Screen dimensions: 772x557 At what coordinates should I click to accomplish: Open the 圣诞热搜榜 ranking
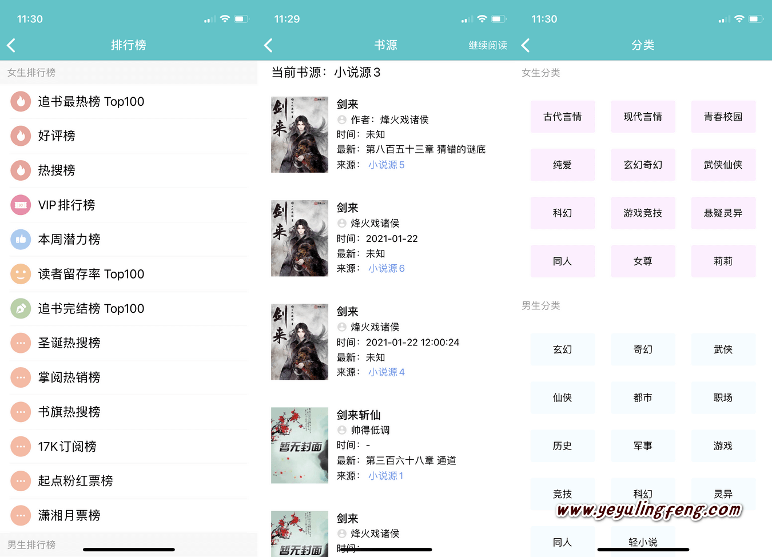point(129,343)
